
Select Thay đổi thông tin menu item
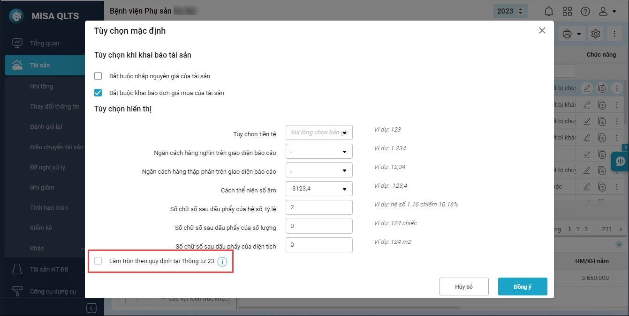click(x=55, y=106)
